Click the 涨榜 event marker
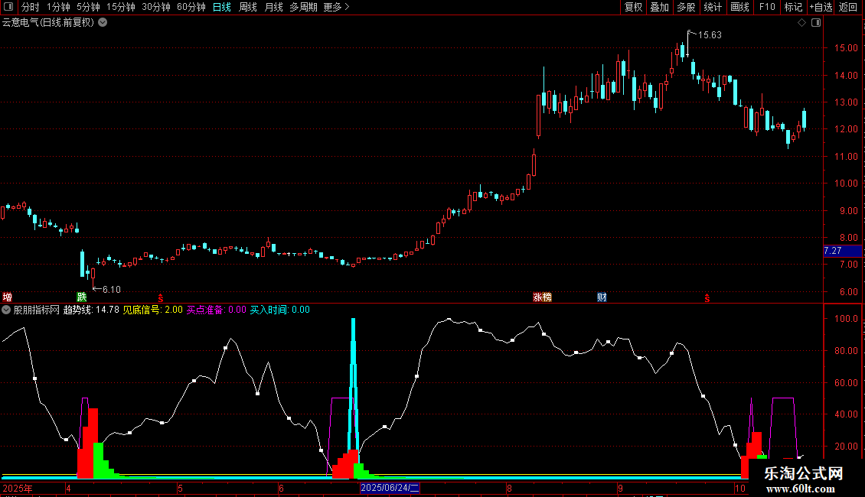Image resolution: width=865 pixels, height=497 pixels. (542, 297)
